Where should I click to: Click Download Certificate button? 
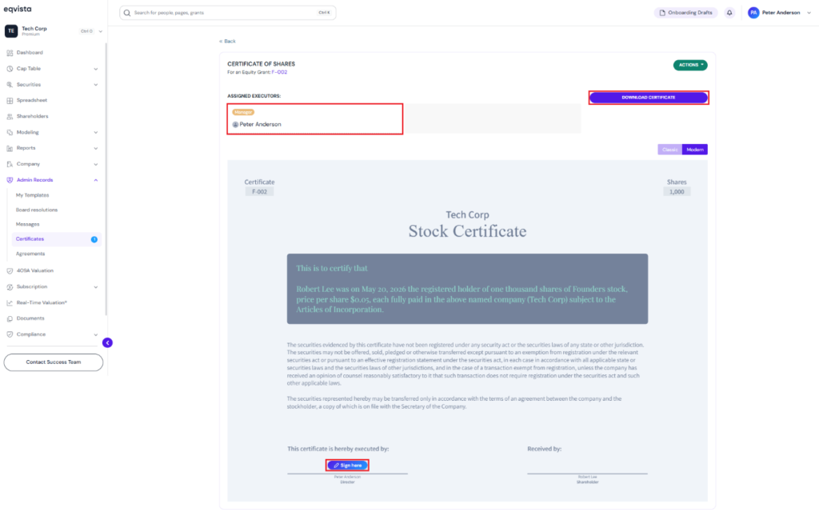point(648,97)
